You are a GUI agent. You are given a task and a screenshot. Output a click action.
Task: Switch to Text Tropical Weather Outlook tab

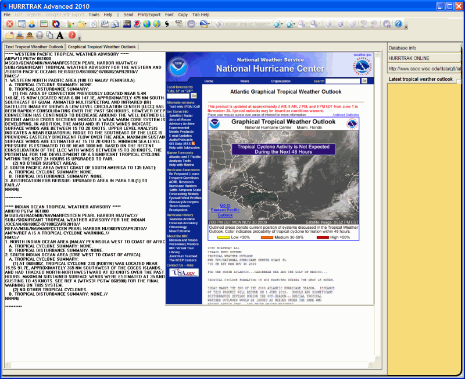(34, 47)
